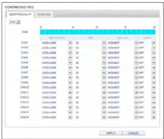Viewport: 164px width, 139px height.
Task: Open CAM10 audio dropdown
Action: coord(154,88)
